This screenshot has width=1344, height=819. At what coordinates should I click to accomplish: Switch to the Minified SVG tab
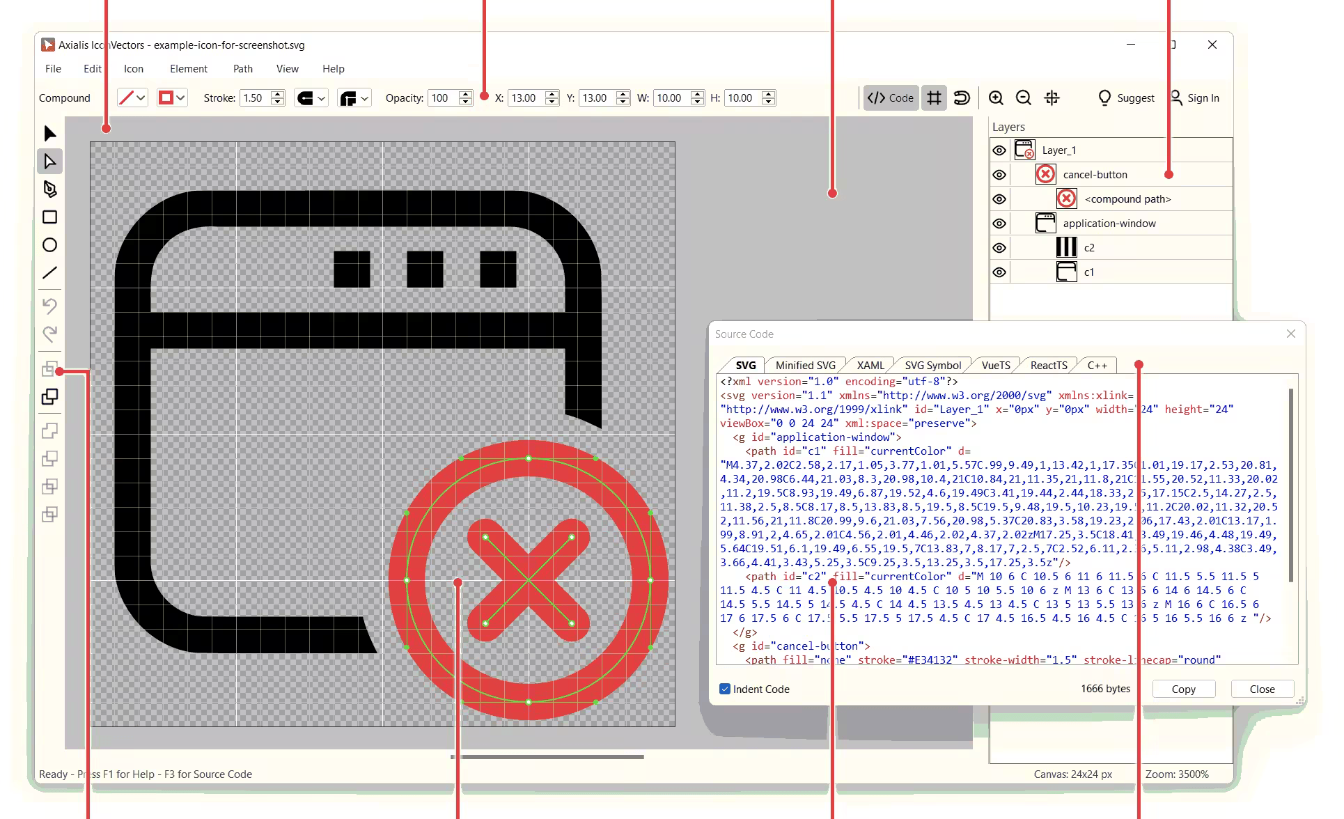[x=805, y=364]
